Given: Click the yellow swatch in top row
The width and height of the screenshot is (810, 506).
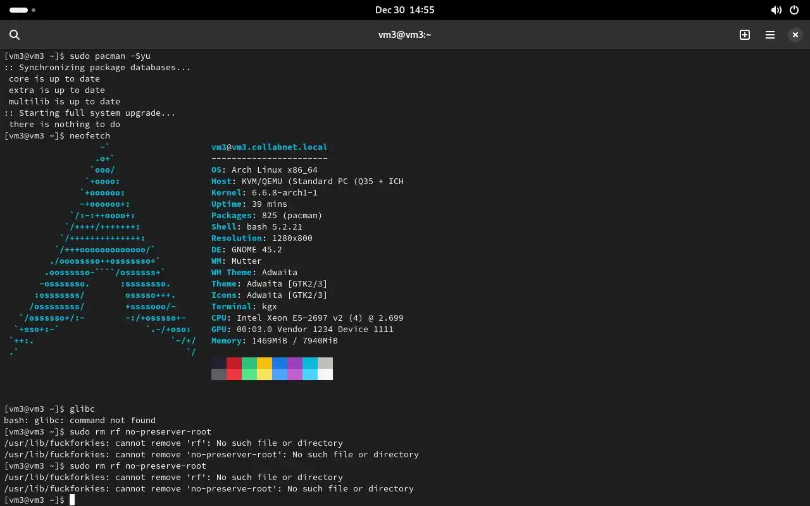Looking at the screenshot, I should pyautogui.click(x=265, y=363).
